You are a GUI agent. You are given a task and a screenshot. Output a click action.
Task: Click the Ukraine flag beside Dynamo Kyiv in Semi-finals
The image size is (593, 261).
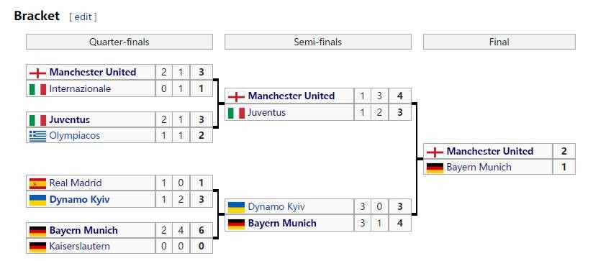[236, 207]
